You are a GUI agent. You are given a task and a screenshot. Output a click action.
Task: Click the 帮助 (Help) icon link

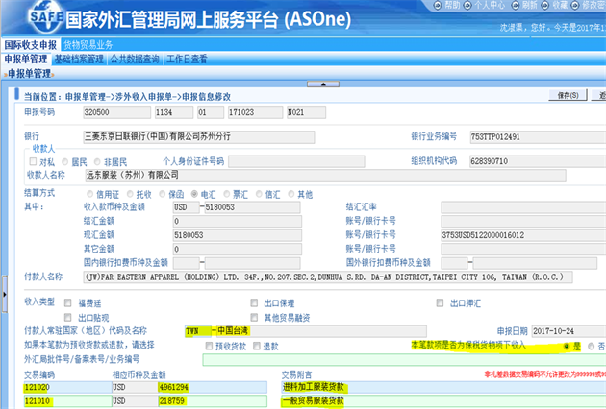(x=452, y=5)
